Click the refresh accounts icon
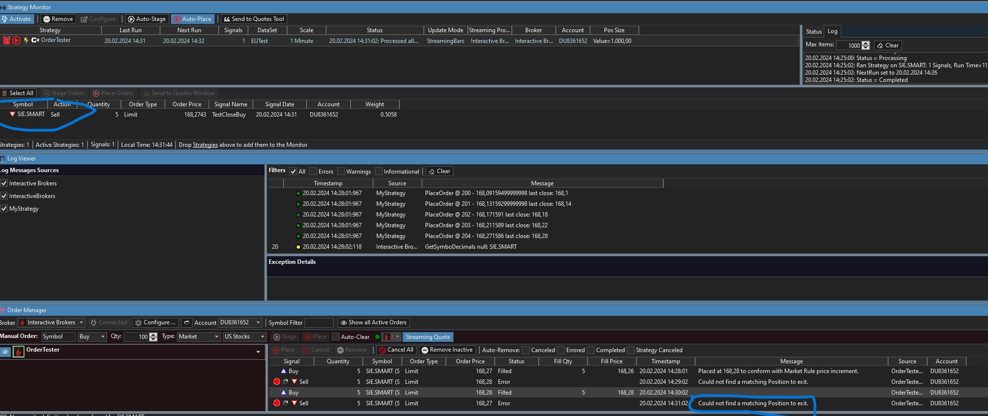This screenshot has width=988, height=416. coord(186,322)
